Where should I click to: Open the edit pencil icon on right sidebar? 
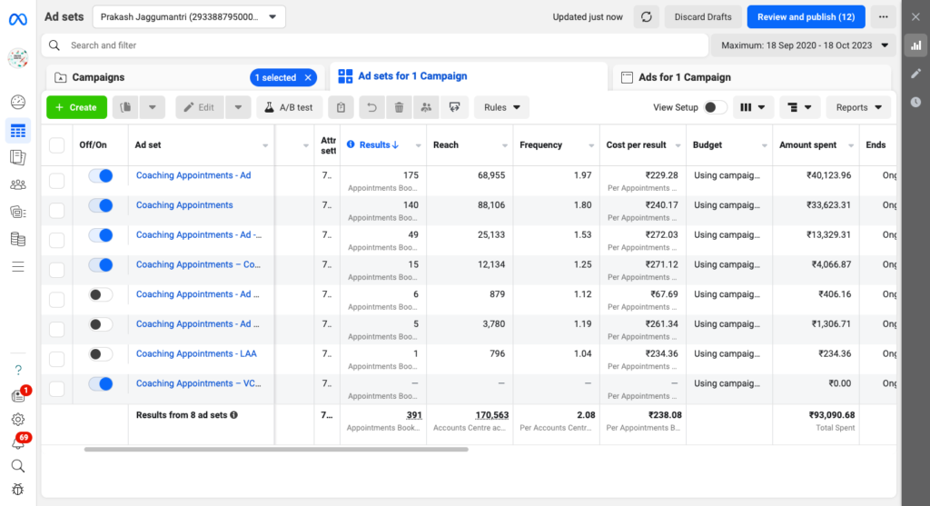click(915, 74)
